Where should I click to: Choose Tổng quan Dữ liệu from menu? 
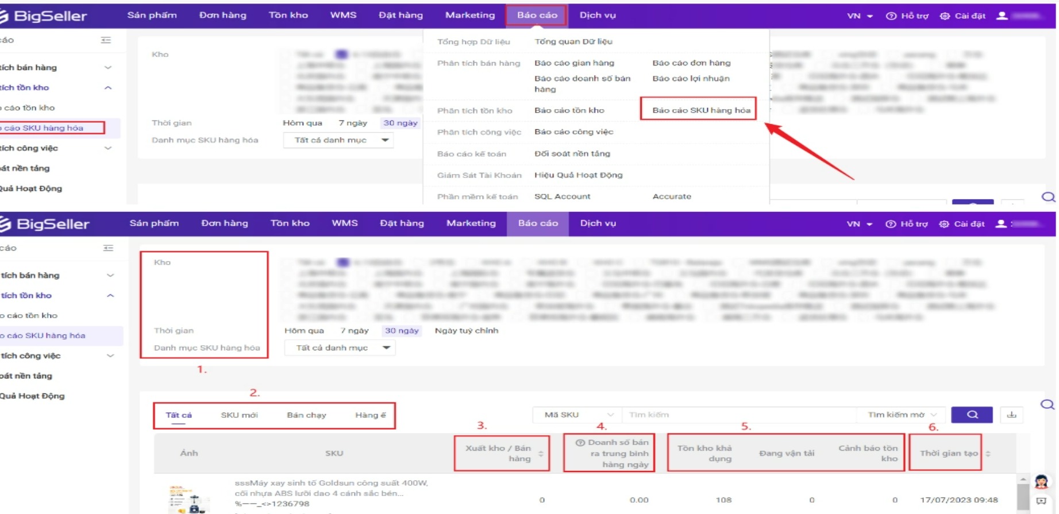(573, 41)
